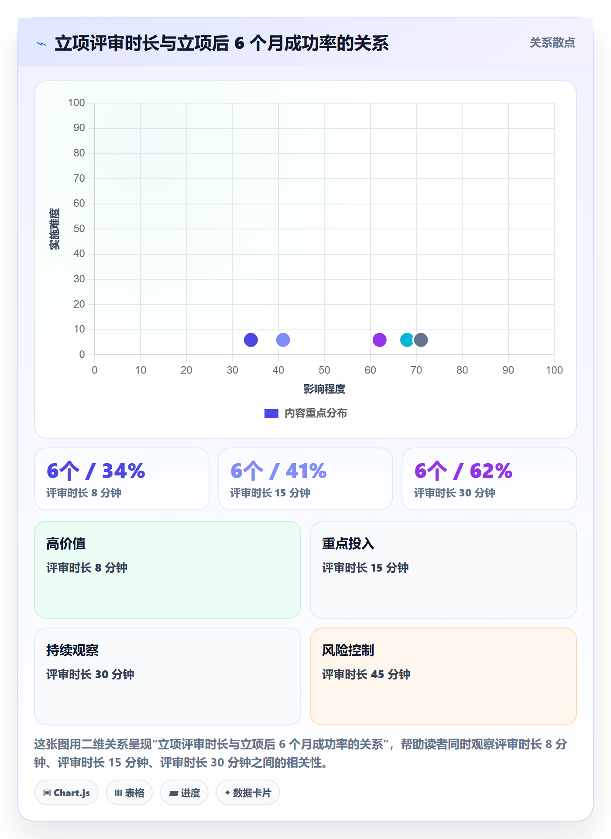
Task: Open the 高价值 quadrant card
Action: point(168,570)
